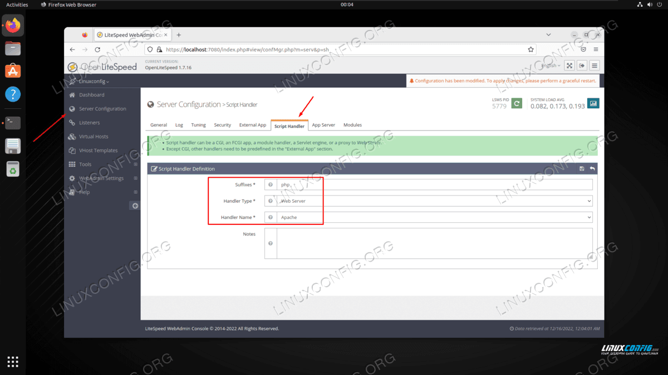The height and width of the screenshot is (375, 668).
Task: Open the real-time stats chart icon
Action: 593,103
